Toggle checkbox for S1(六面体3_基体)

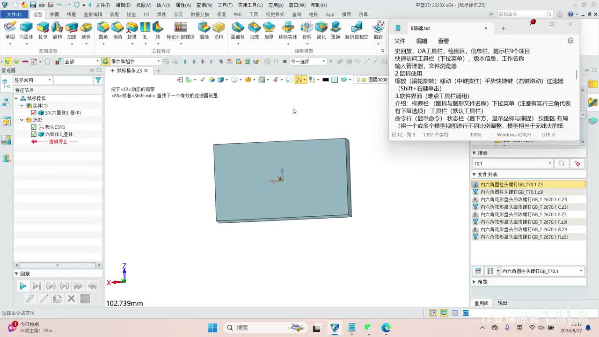[x=34, y=113]
